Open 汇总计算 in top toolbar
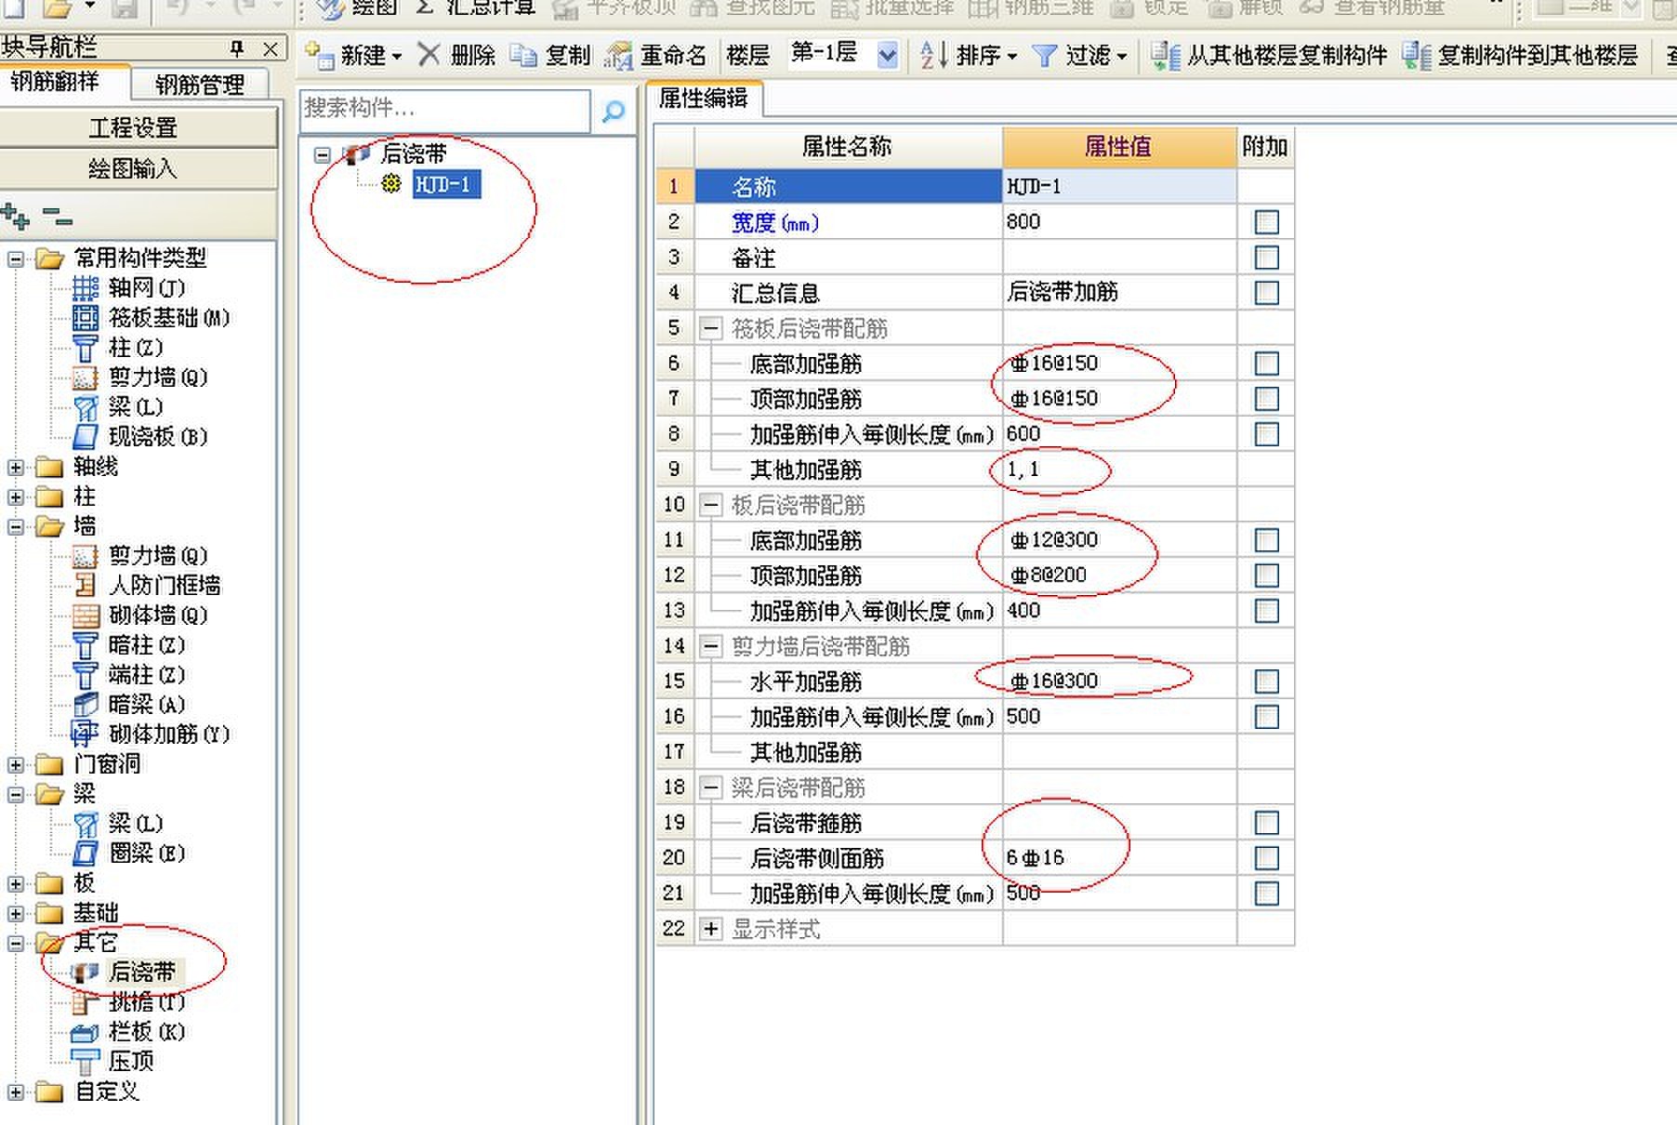Image resolution: width=1677 pixels, height=1125 pixels. [476, 8]
